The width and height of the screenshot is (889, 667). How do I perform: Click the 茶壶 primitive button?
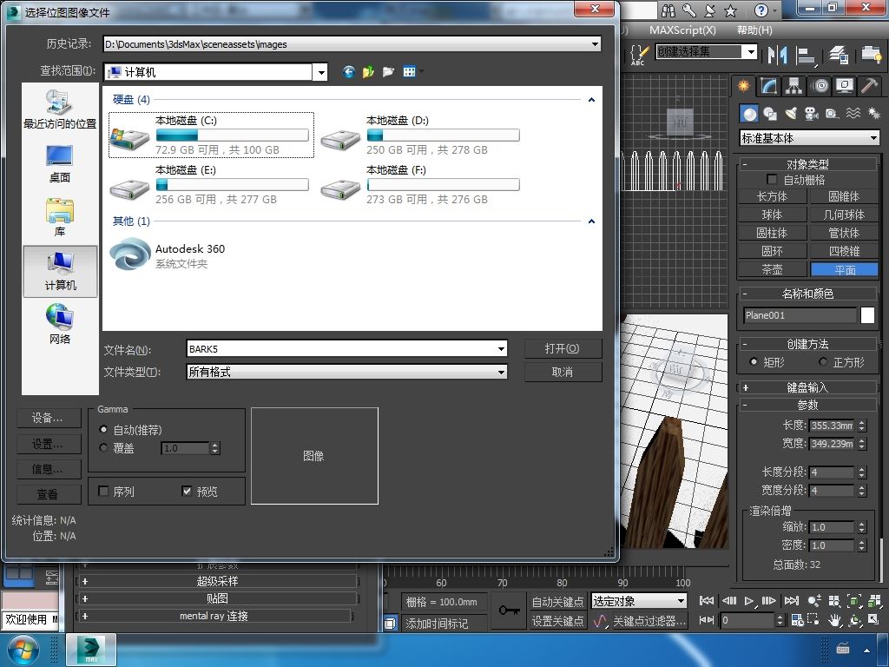coord(772,269)
